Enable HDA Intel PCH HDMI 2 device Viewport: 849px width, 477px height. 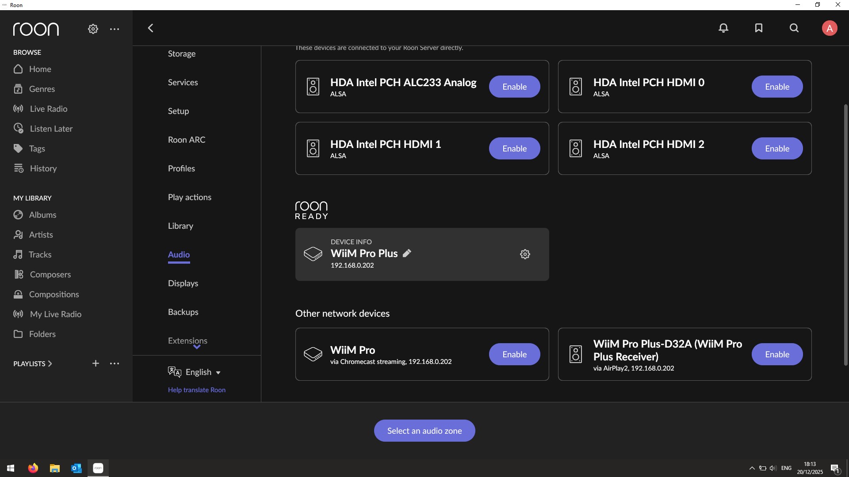click(x=777, y=148)
